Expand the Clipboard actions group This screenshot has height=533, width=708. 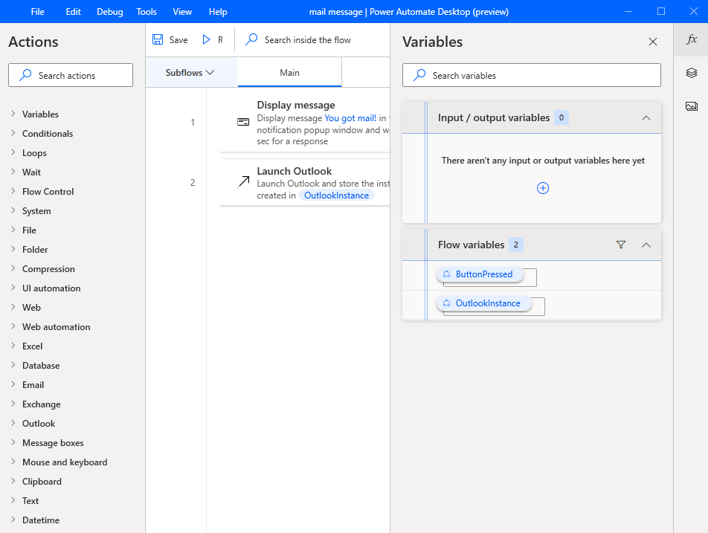[13, 481]
